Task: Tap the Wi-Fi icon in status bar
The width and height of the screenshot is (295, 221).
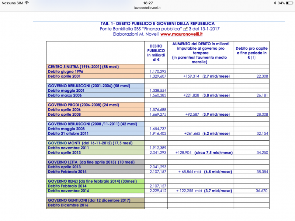Action: click(x=27, y=3)
